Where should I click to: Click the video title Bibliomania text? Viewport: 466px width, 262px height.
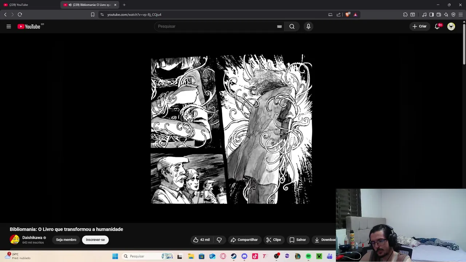tap(66, 229)
